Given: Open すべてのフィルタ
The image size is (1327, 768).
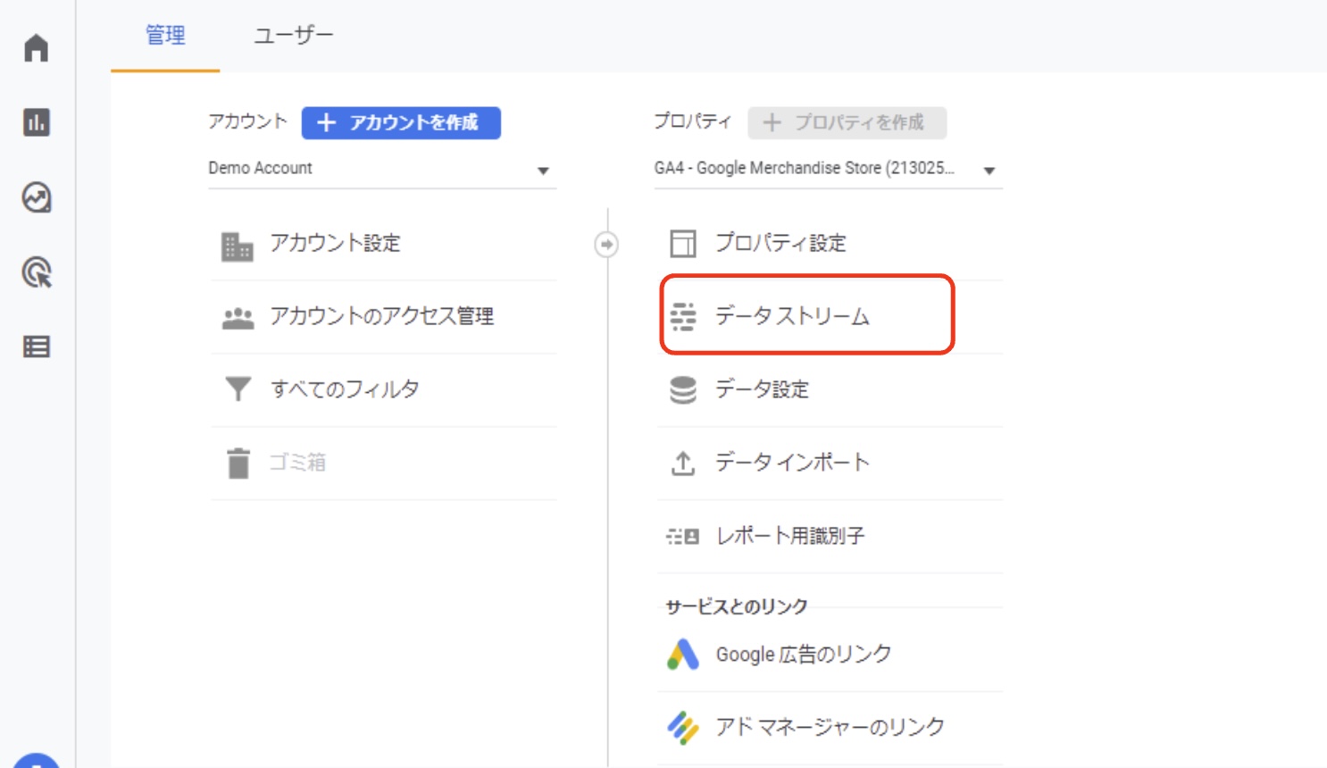Looking at the screenshot, I should coord(383,390).
